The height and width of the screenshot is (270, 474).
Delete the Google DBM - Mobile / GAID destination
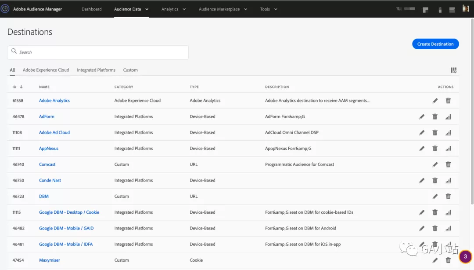click(x=435, y=229)
